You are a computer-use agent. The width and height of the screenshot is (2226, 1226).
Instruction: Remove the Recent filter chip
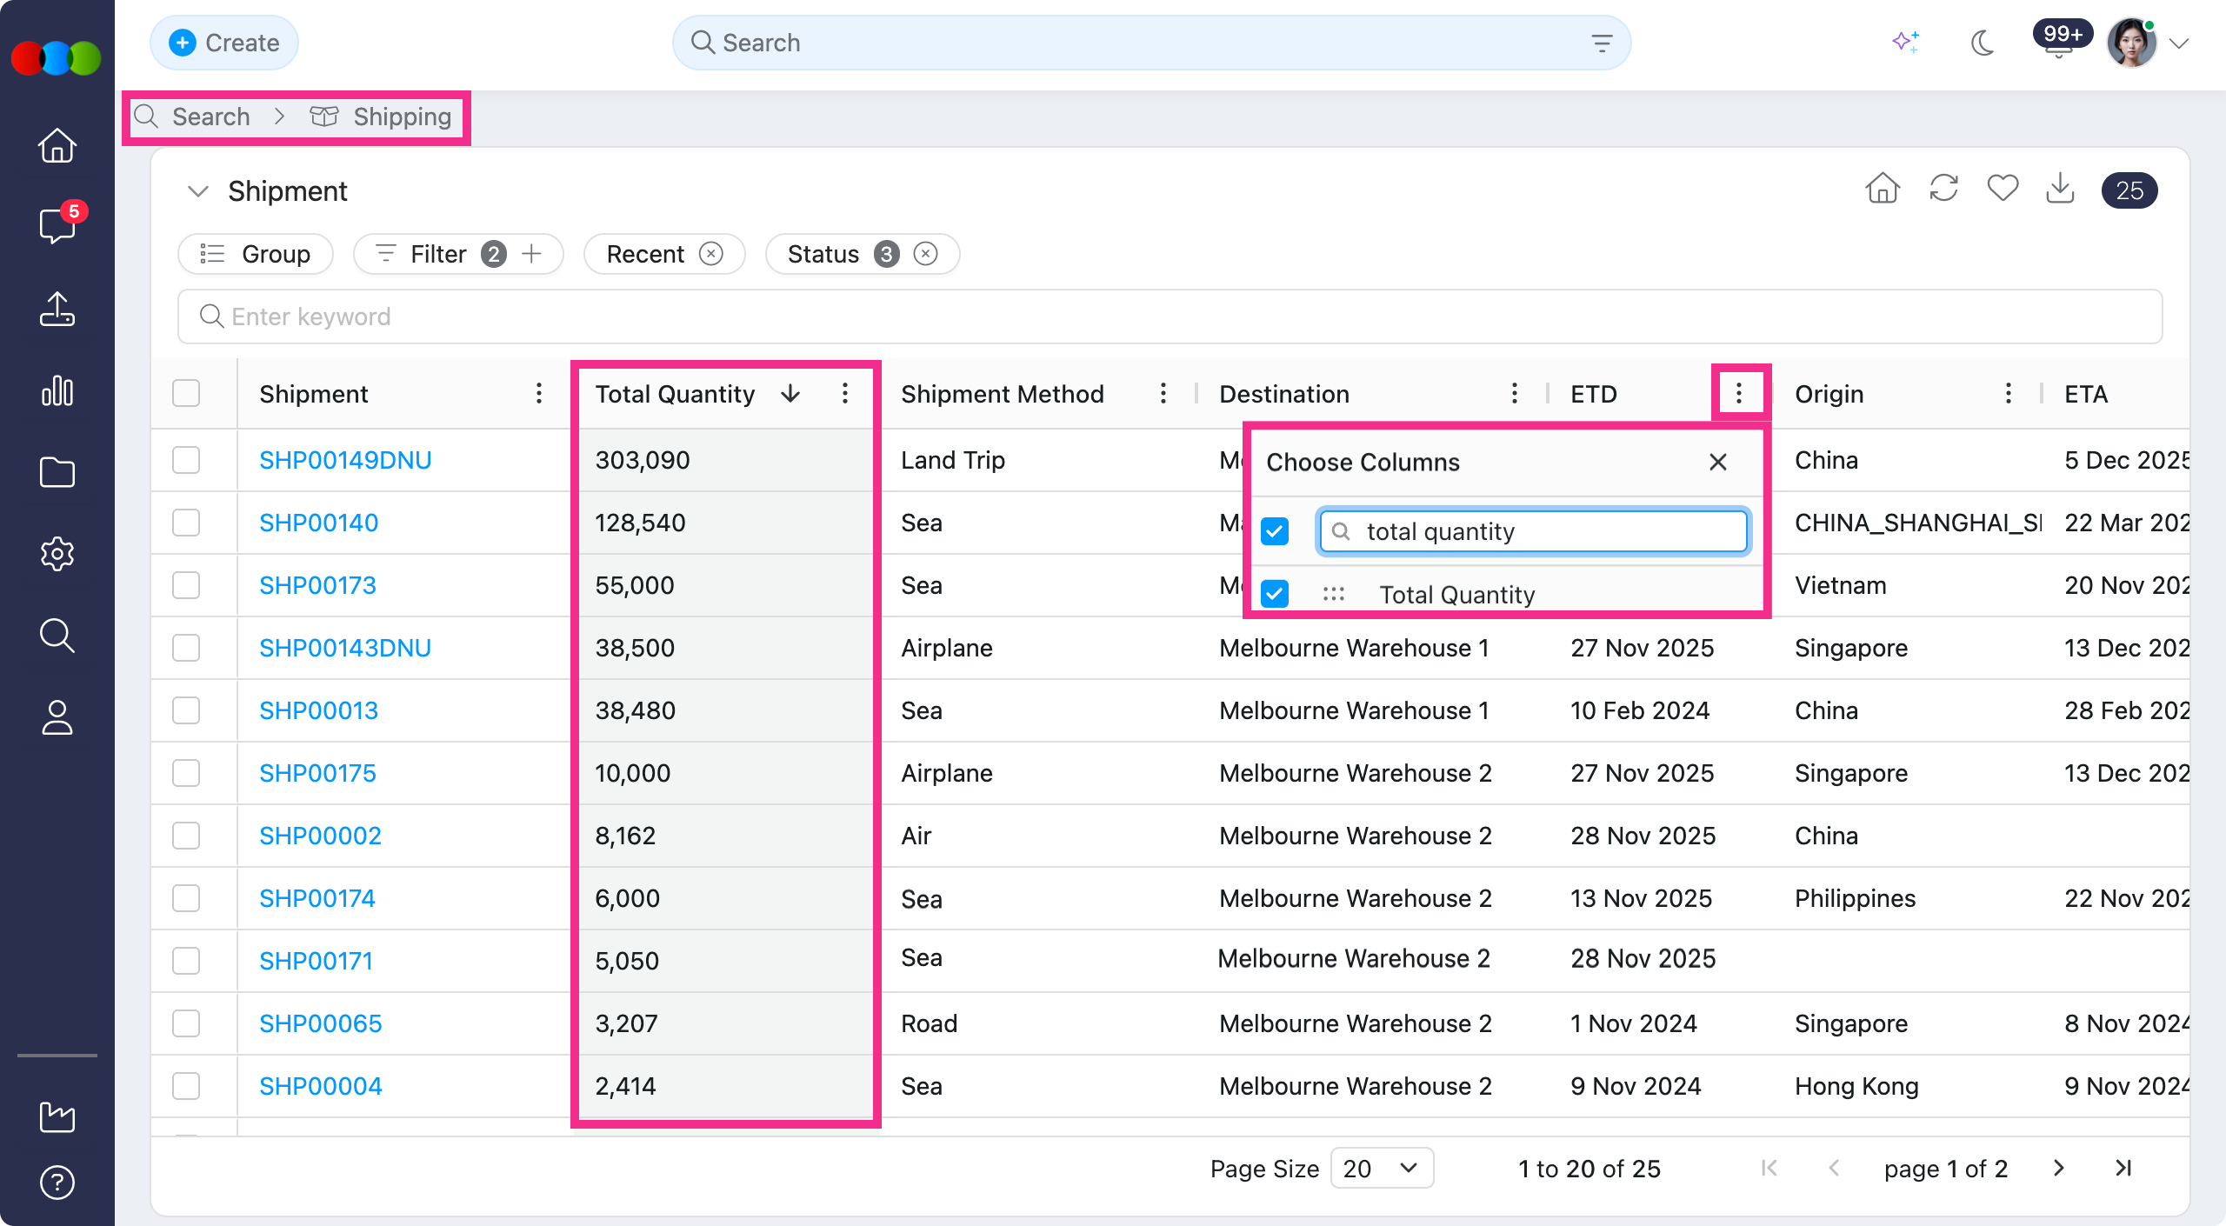(711, 254)
